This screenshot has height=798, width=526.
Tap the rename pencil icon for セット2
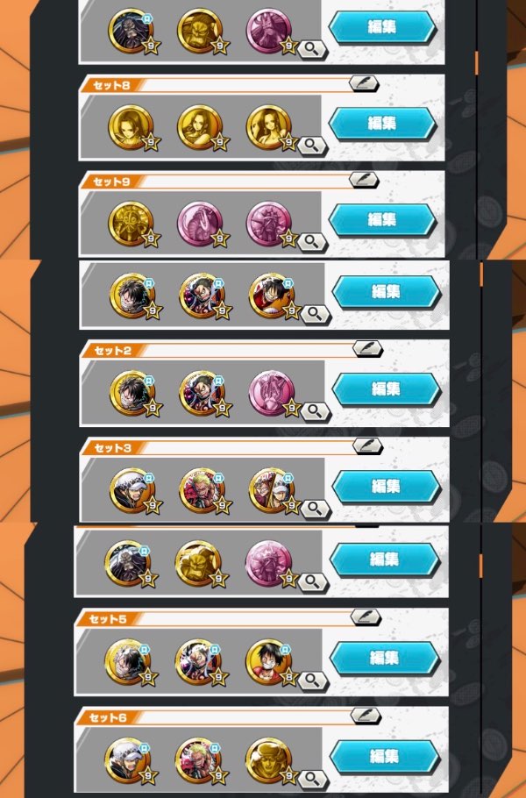click(x=367, y=349)
